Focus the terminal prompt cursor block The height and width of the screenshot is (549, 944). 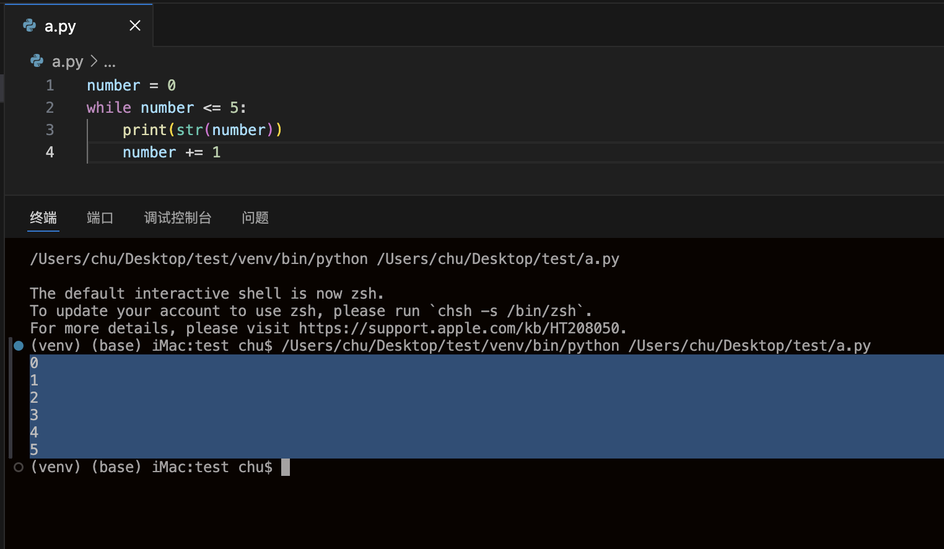(x=285, y=467)
